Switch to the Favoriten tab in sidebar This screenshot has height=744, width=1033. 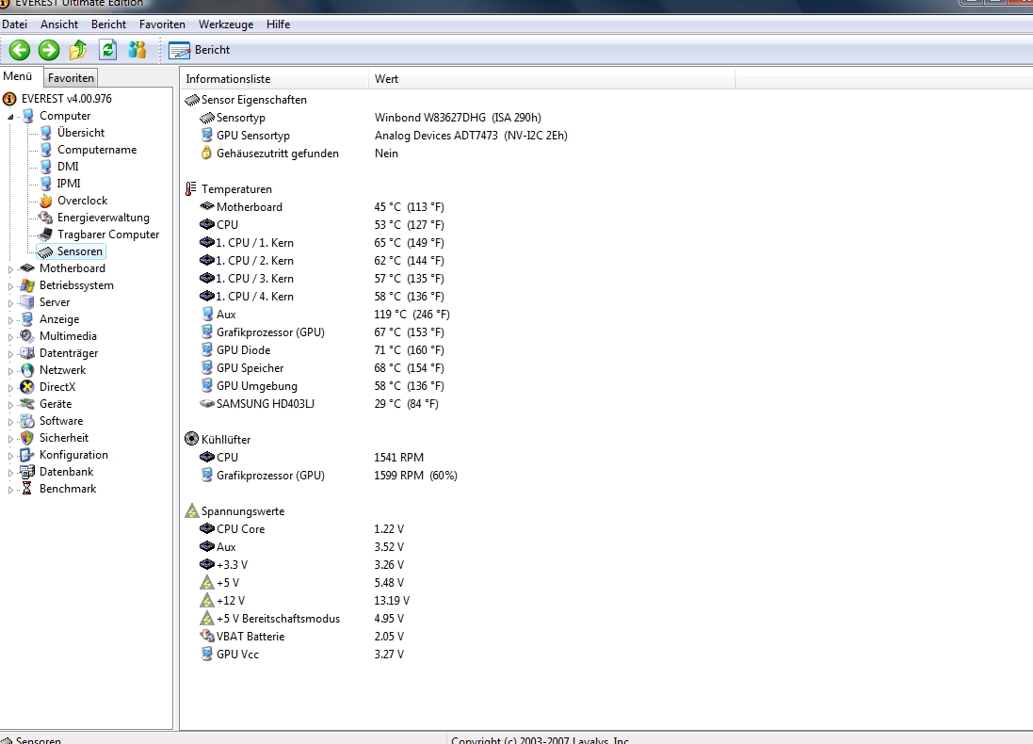72,78
